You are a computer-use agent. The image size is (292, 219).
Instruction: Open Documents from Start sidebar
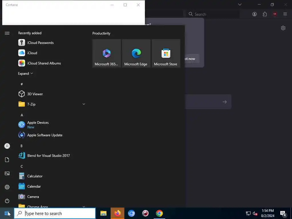click(x=7, y=160)
